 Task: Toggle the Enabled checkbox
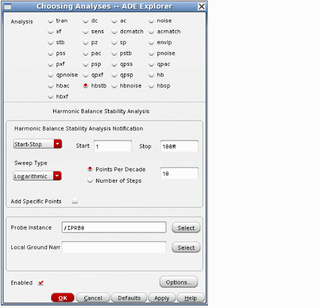[x=41, y=282]
